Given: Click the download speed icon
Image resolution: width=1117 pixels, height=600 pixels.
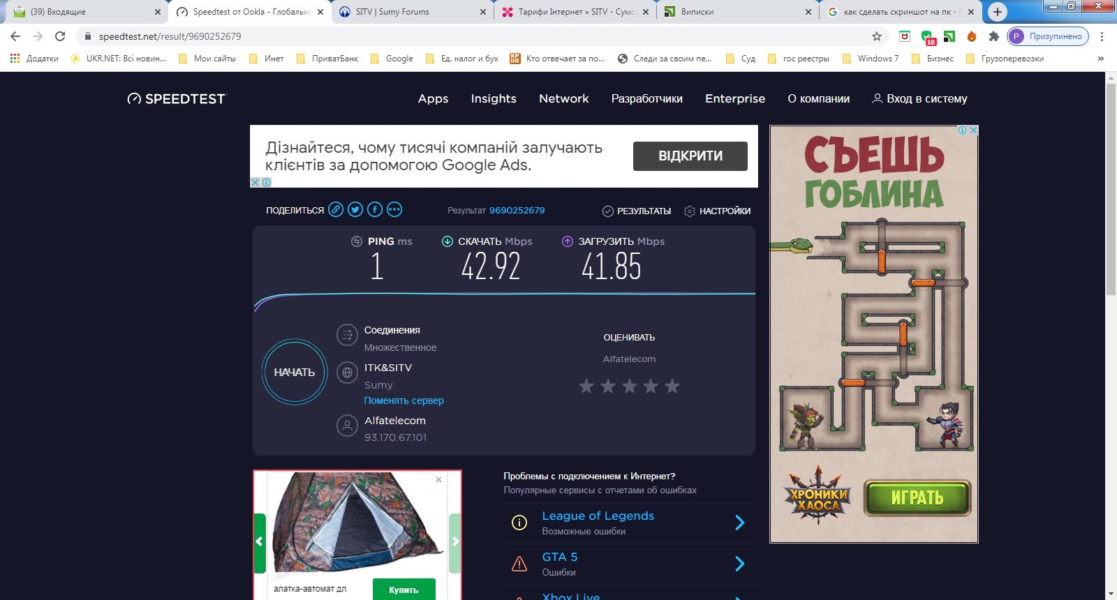Looking at the screenshot, I should pos(447,241).
